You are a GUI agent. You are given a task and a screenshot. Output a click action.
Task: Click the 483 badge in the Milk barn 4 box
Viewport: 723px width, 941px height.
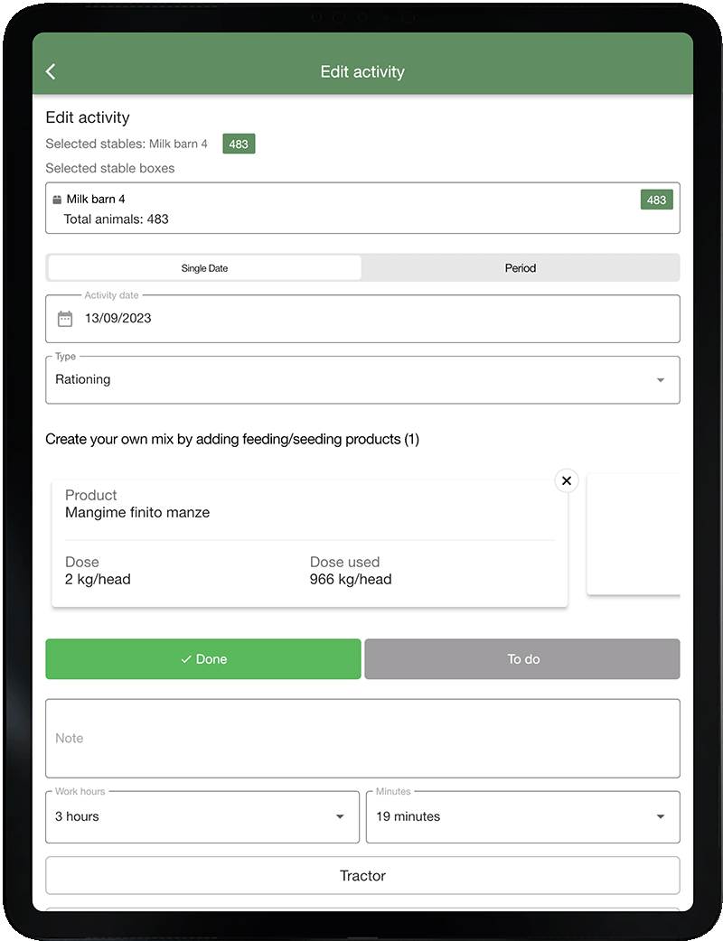656,200
